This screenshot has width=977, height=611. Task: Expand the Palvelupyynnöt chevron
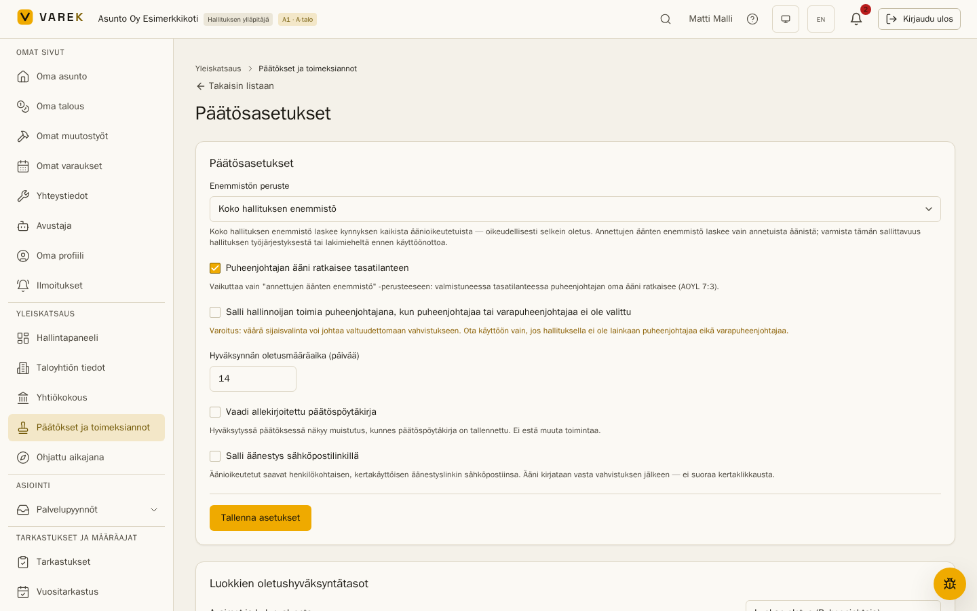click(x=154, y=510)
